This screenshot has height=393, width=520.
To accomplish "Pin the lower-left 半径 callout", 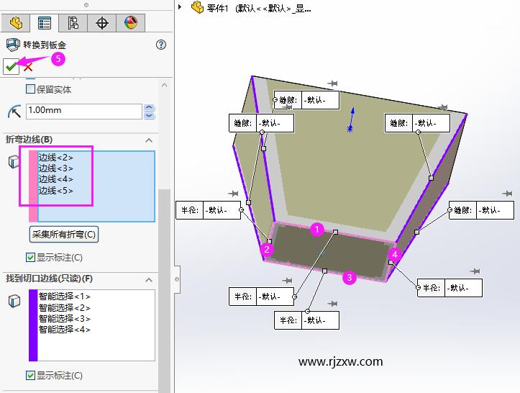I will coord(287,281).
